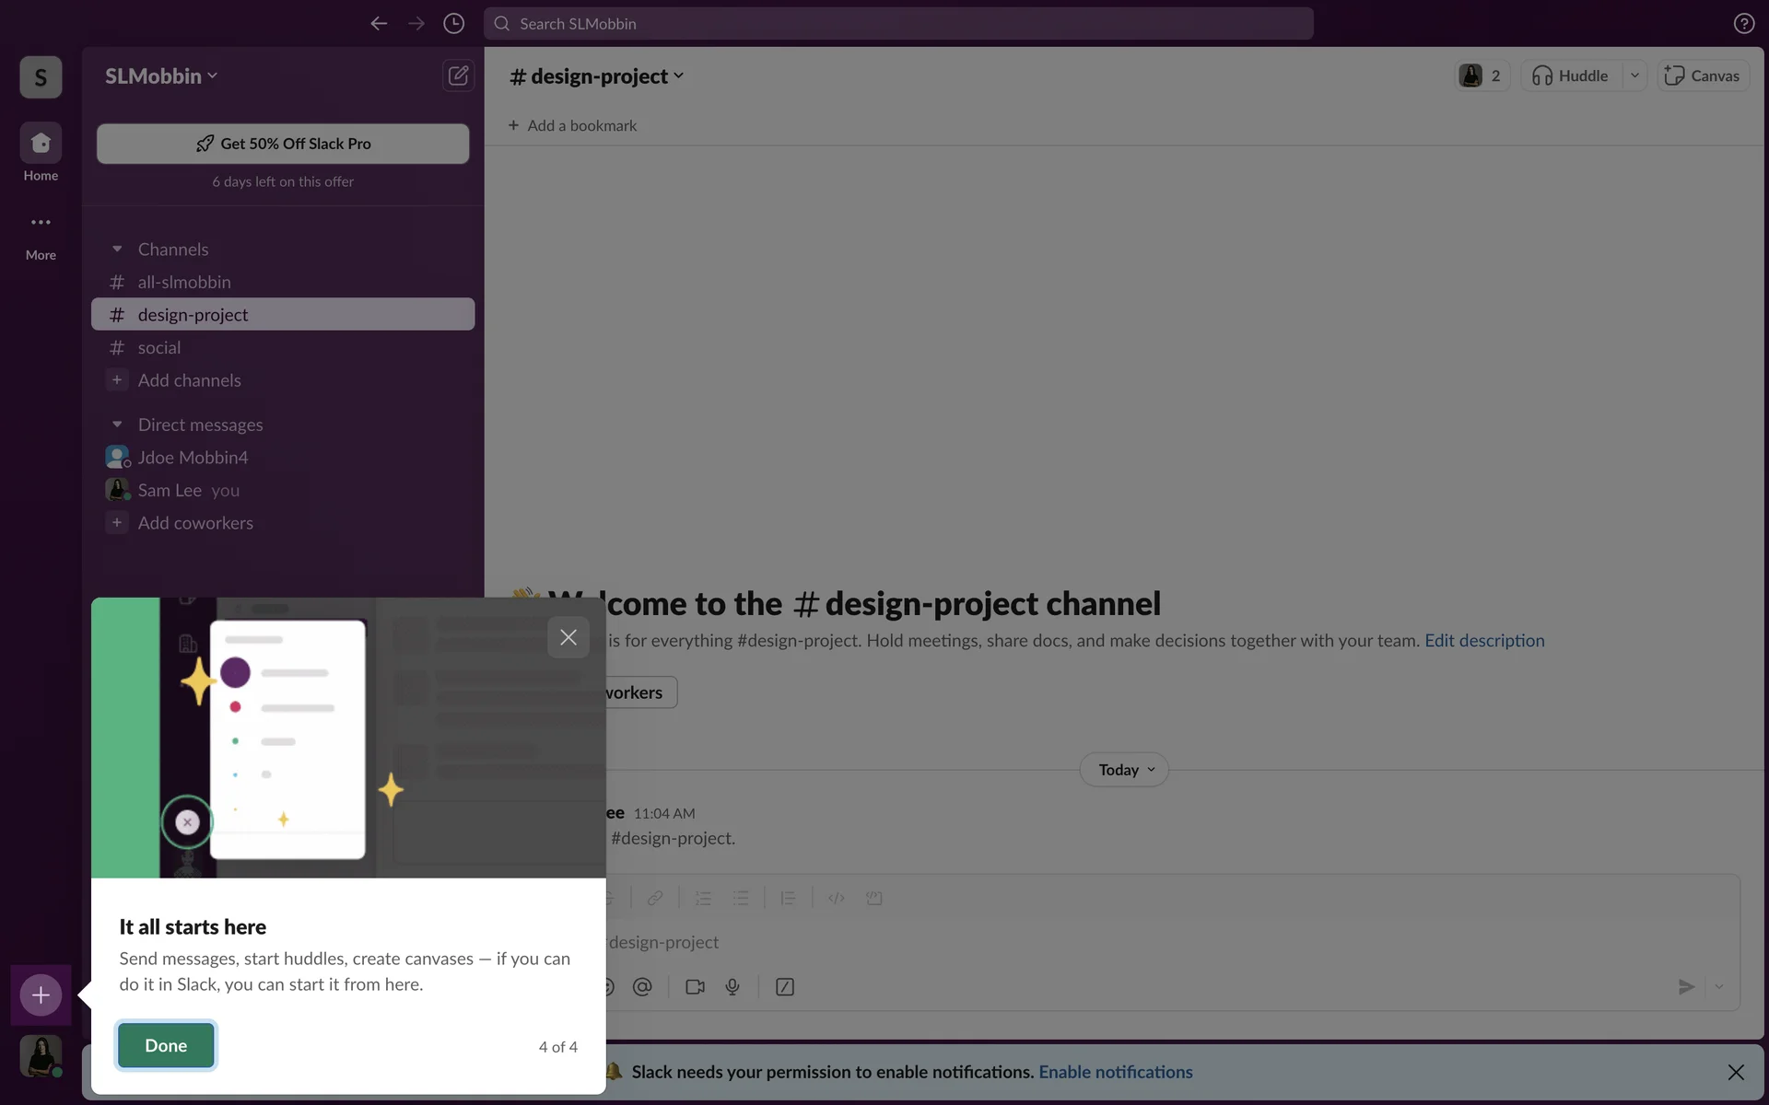Screen dimensions: 1769x1105
Task: Open the all-slmobbin channel
Action: point(184,283)
